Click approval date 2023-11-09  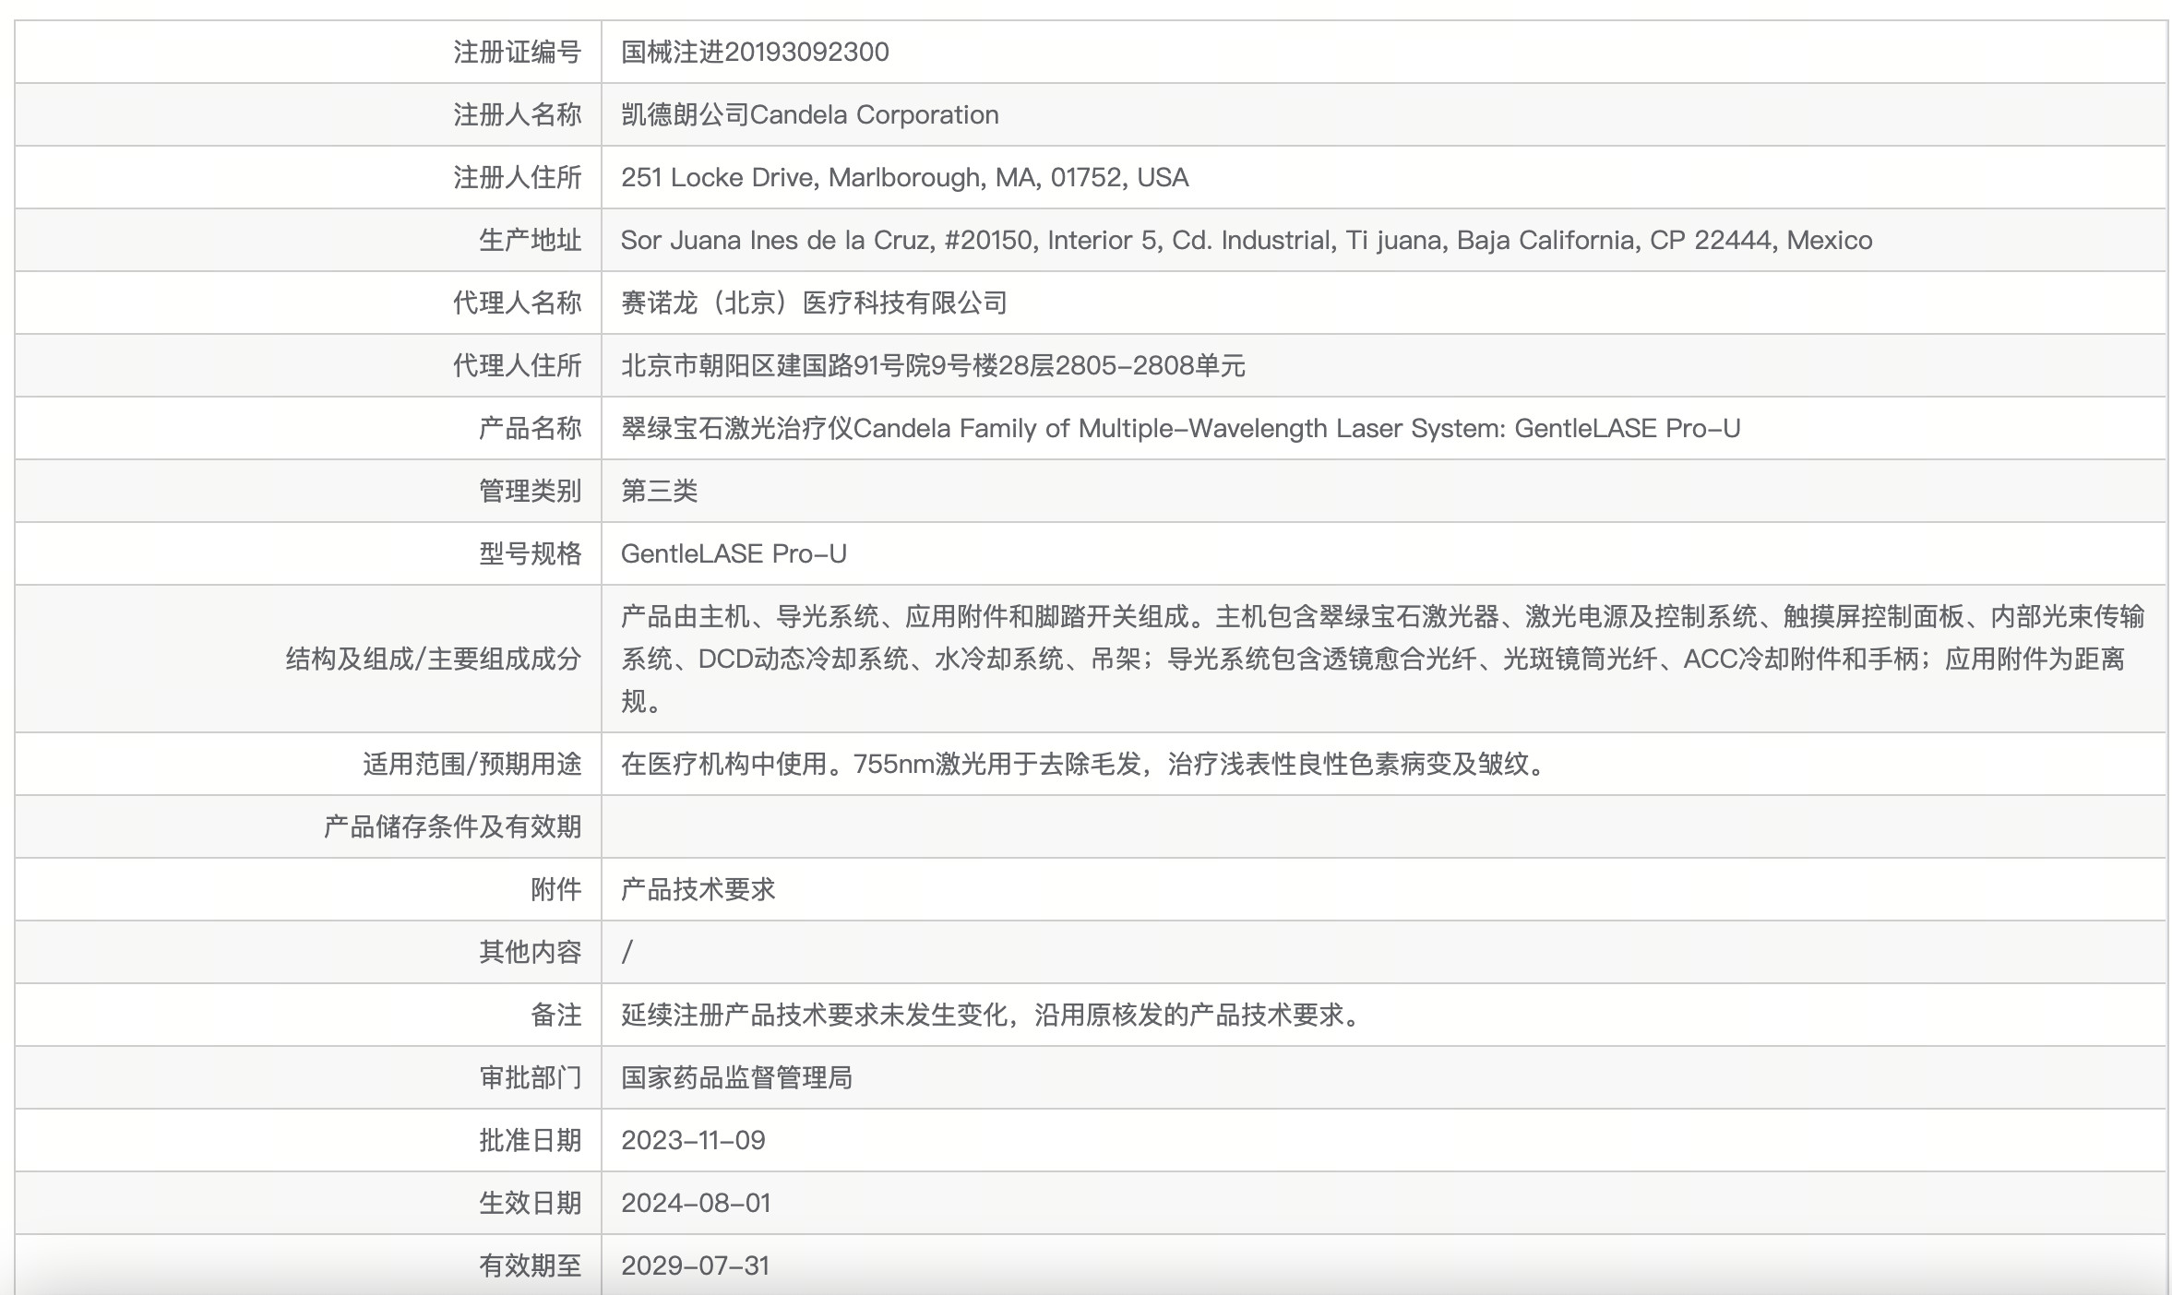693,1140
